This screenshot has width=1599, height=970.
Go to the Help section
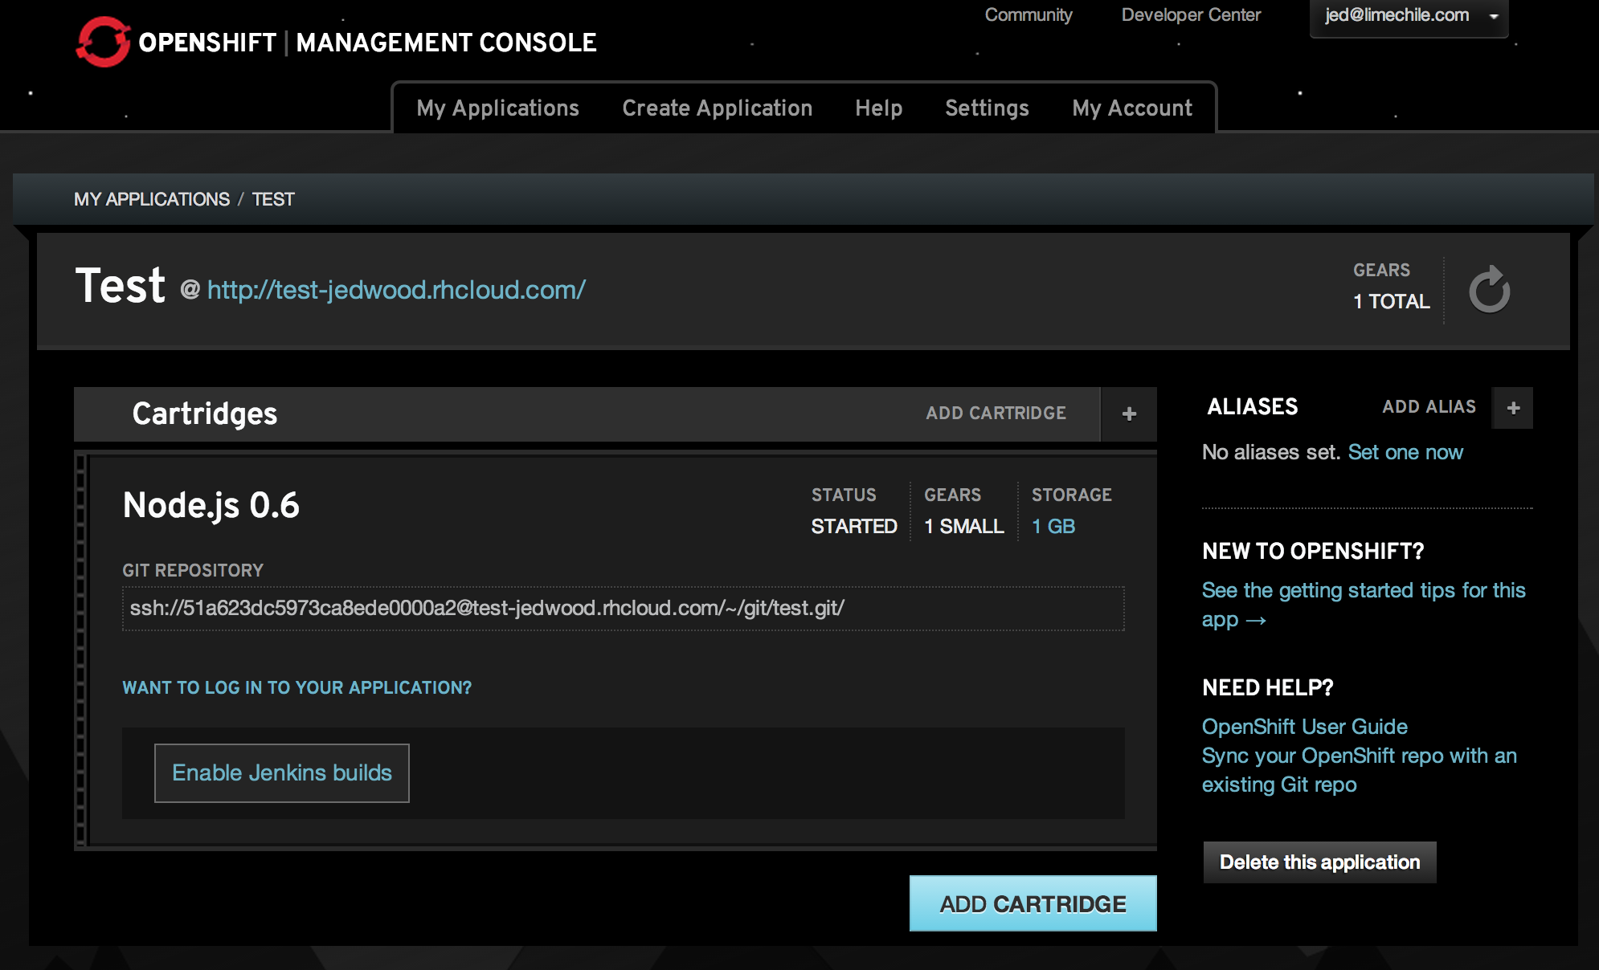880,108
